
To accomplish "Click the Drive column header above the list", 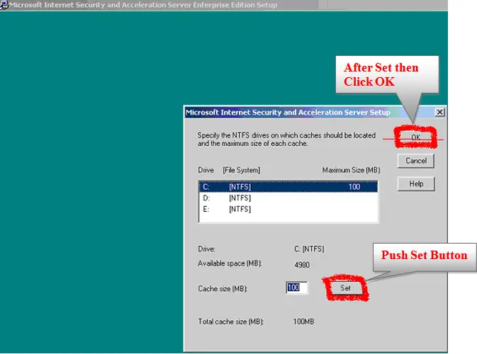I will 206,170.
